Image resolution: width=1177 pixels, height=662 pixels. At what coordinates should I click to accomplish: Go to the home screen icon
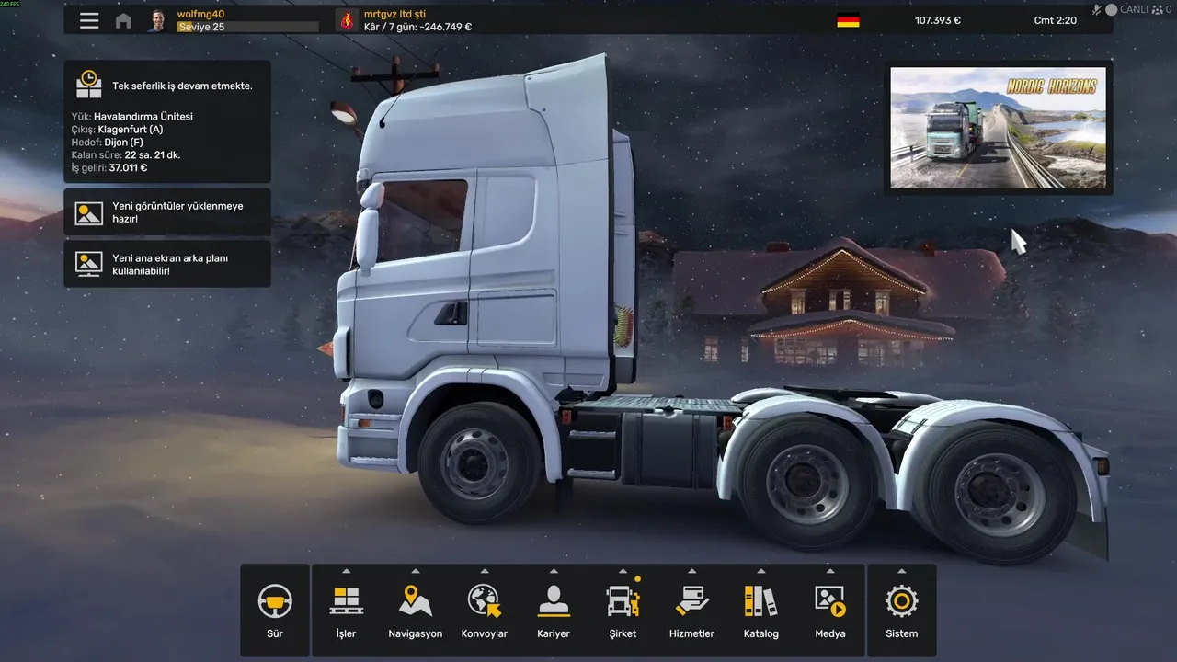[x=123, y=20]
